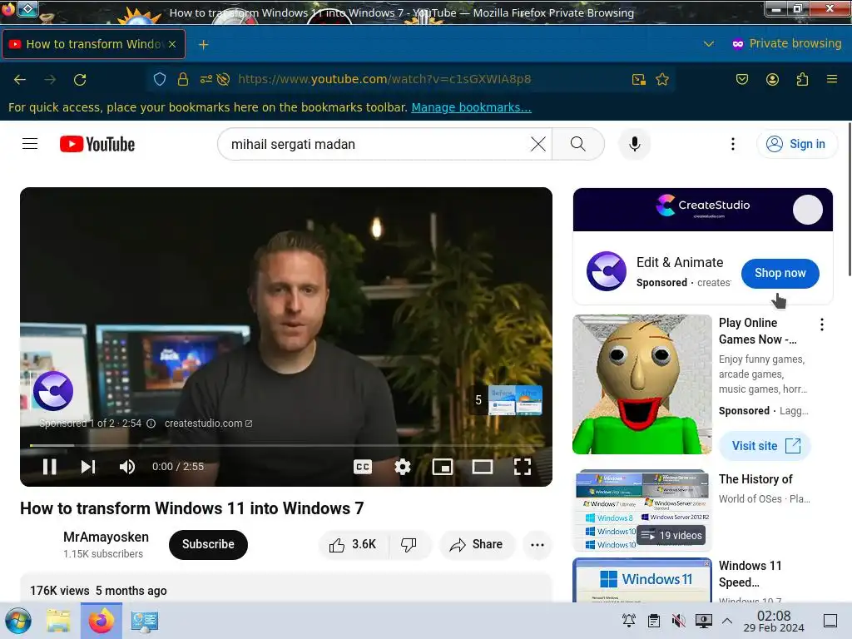Open the Firefox application hamburger menu
This screenshot has width=852, height=639.
coord(832,79)
